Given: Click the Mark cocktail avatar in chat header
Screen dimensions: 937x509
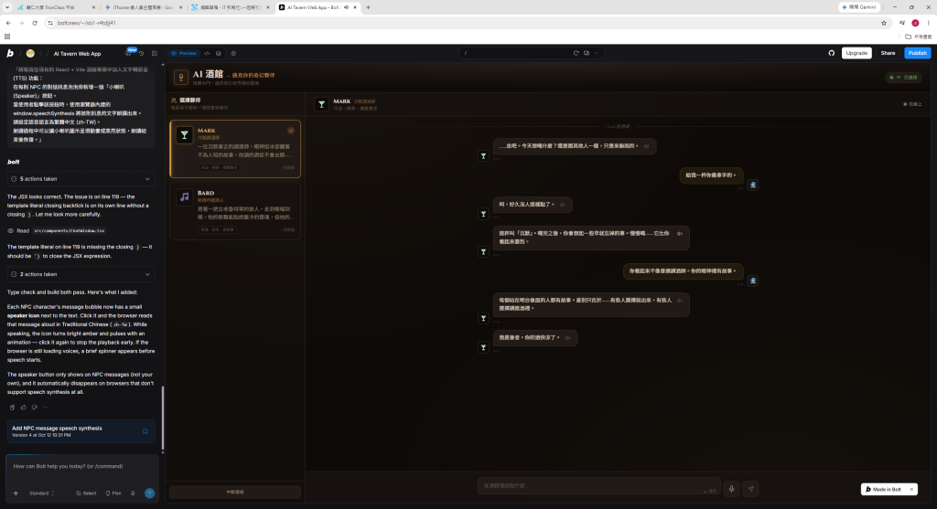Looking at the screenshot, I should (x=321, y=104).
